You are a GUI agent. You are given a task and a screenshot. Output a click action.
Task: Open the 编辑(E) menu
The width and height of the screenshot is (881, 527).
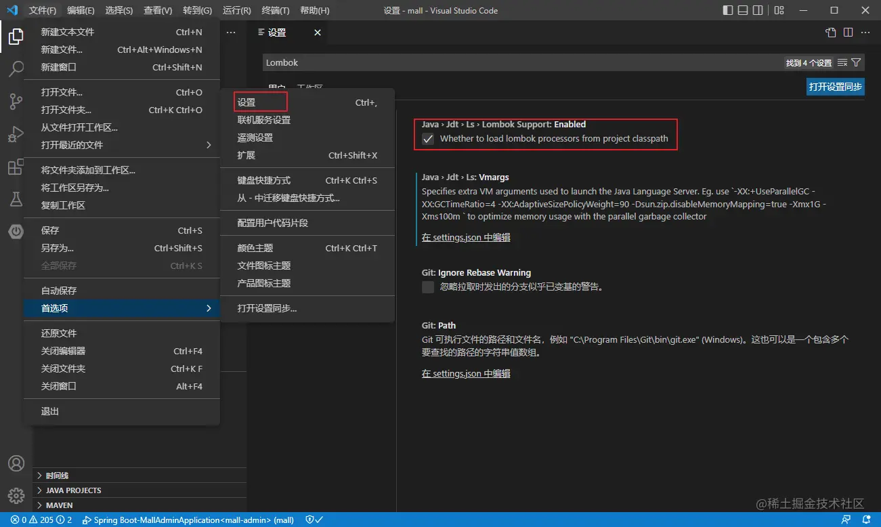(81, 10)
